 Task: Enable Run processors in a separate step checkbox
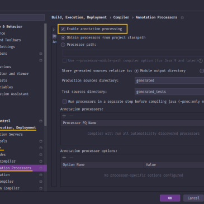[64, 102]
